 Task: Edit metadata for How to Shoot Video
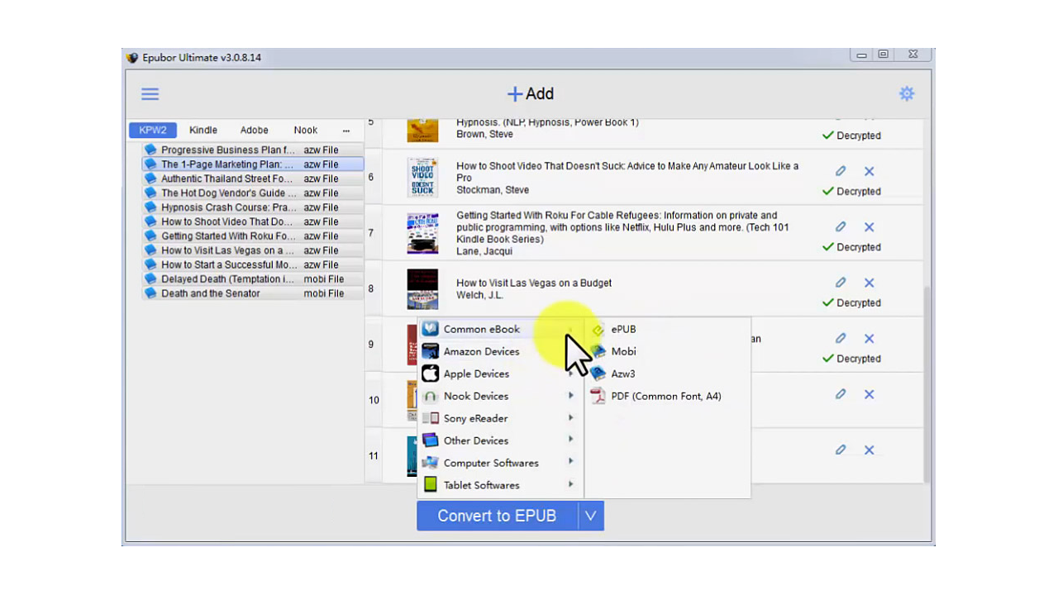(x=841, y=171)
